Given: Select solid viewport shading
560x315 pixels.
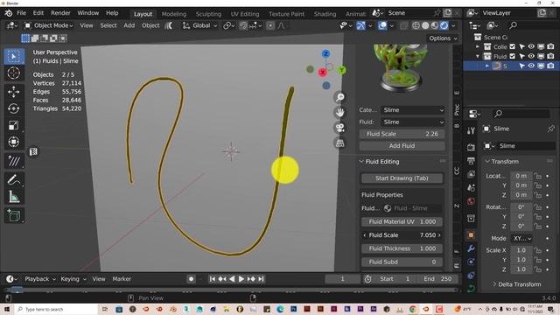Looking at the screenshot, I should [x=425, y=25].
